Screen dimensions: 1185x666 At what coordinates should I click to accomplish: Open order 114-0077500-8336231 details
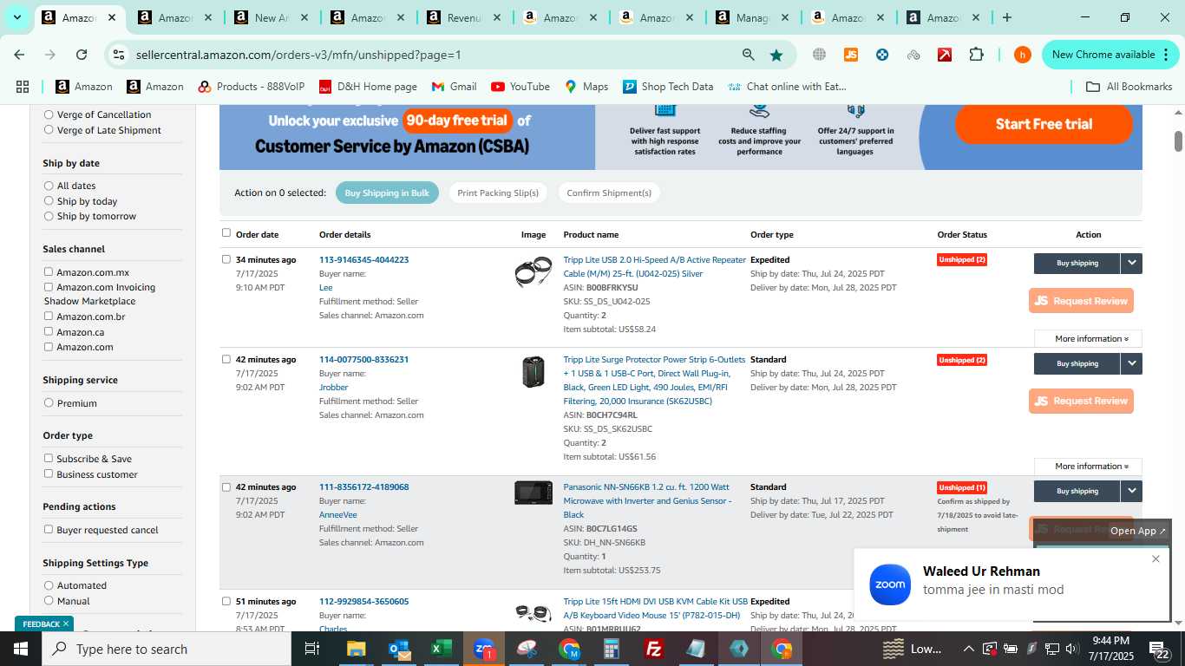pyautogui.click(x=363, y=359)
